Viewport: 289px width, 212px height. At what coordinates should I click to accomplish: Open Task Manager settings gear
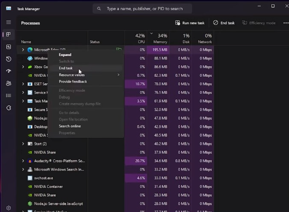pyautogui.click(x=8, y=208)
